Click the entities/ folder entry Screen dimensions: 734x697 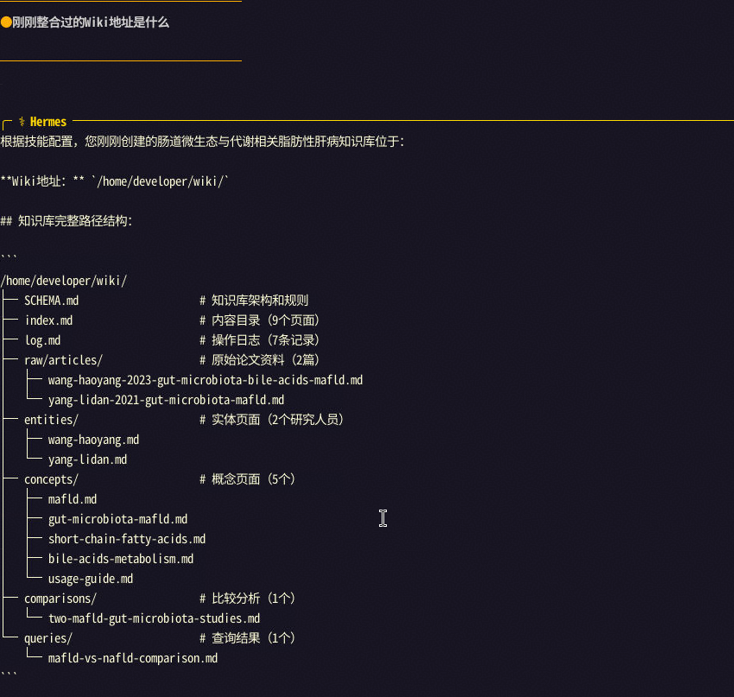tap(52, 420)
